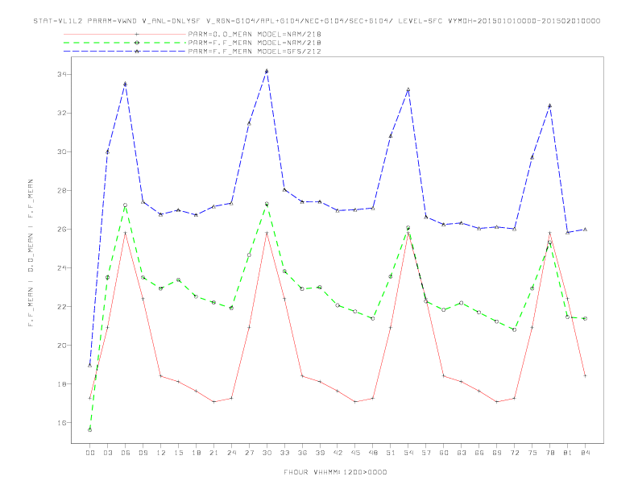Click the green dashed line sample in legend
638x493 pixels.
(x=125, y=43)
